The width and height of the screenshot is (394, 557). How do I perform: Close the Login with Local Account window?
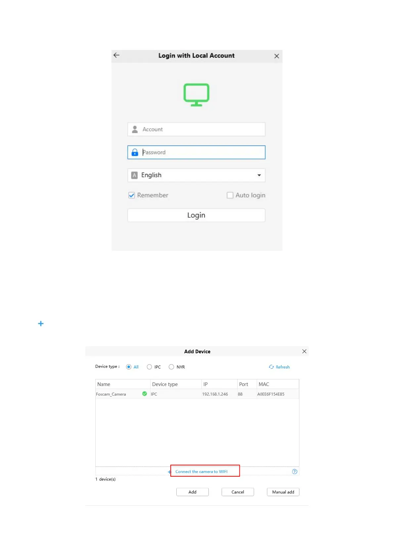pyautogui.click(x=277, y=56)
